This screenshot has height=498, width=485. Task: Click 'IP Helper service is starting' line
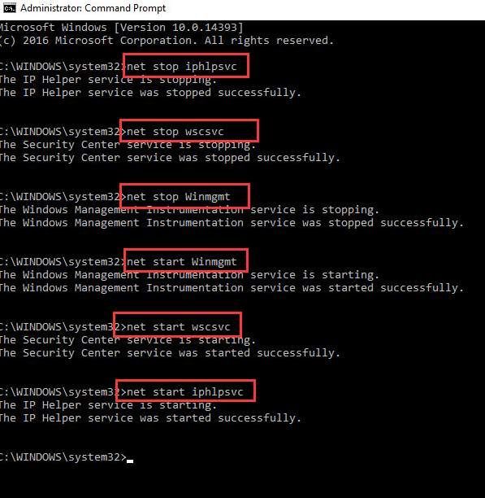[x=108, y=405]
